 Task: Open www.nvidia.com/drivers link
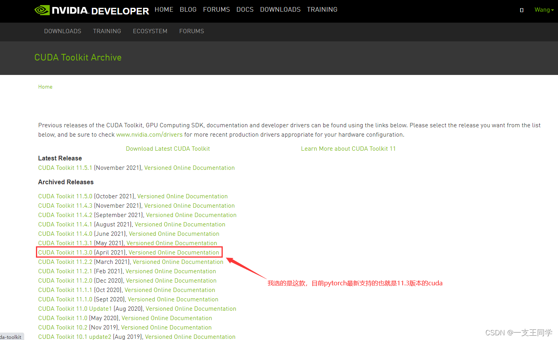pyautogui.click(x=149, y=135)
